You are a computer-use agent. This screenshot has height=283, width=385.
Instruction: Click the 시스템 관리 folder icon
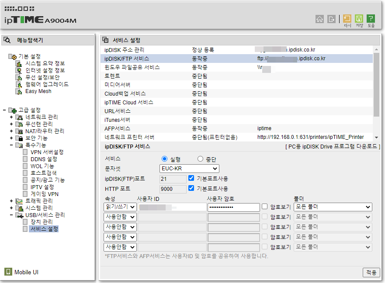(x=19, y=208)
